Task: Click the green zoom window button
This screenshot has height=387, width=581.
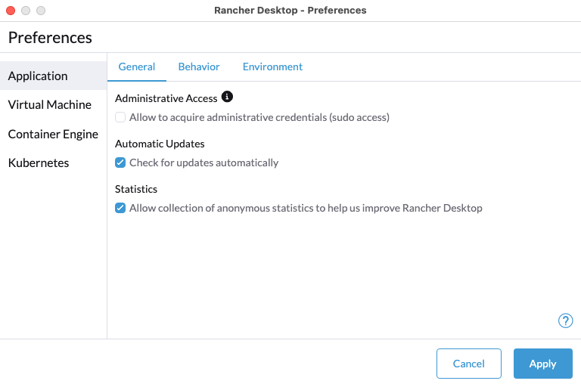Action: point(41,11)
